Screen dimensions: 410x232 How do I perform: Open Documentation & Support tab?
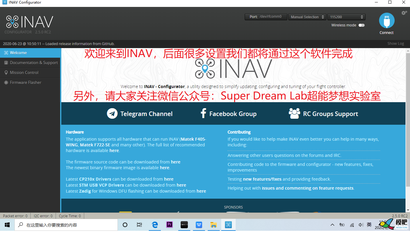(30, 63)
